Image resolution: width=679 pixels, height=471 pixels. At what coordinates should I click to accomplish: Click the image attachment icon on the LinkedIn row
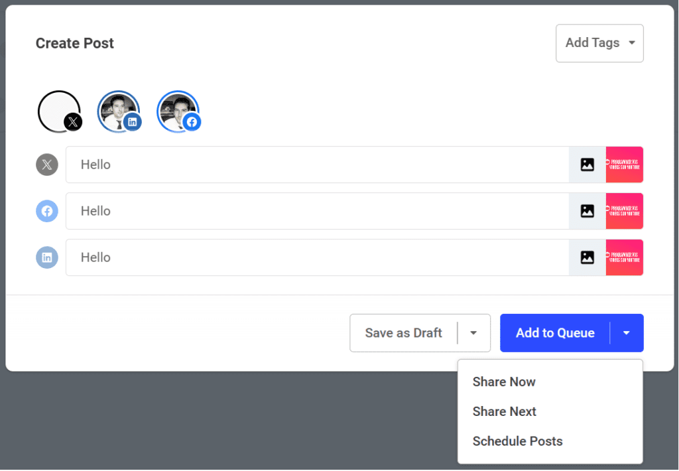click(x=587, y=257)
